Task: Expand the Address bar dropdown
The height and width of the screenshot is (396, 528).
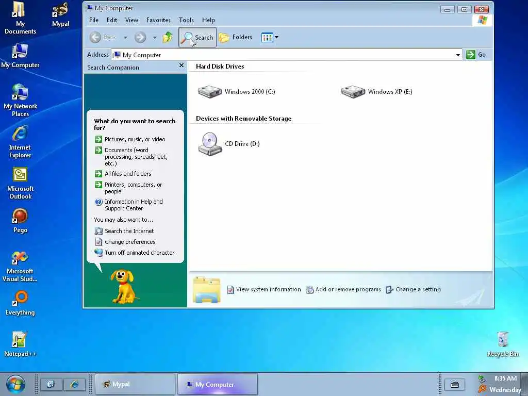Action: coord(458,55)
